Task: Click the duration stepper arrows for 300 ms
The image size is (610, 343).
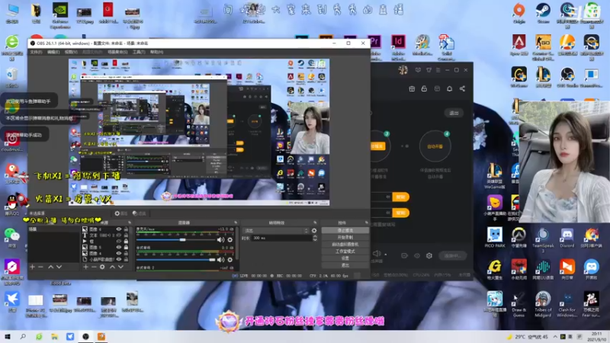Action: click(315, 238)
